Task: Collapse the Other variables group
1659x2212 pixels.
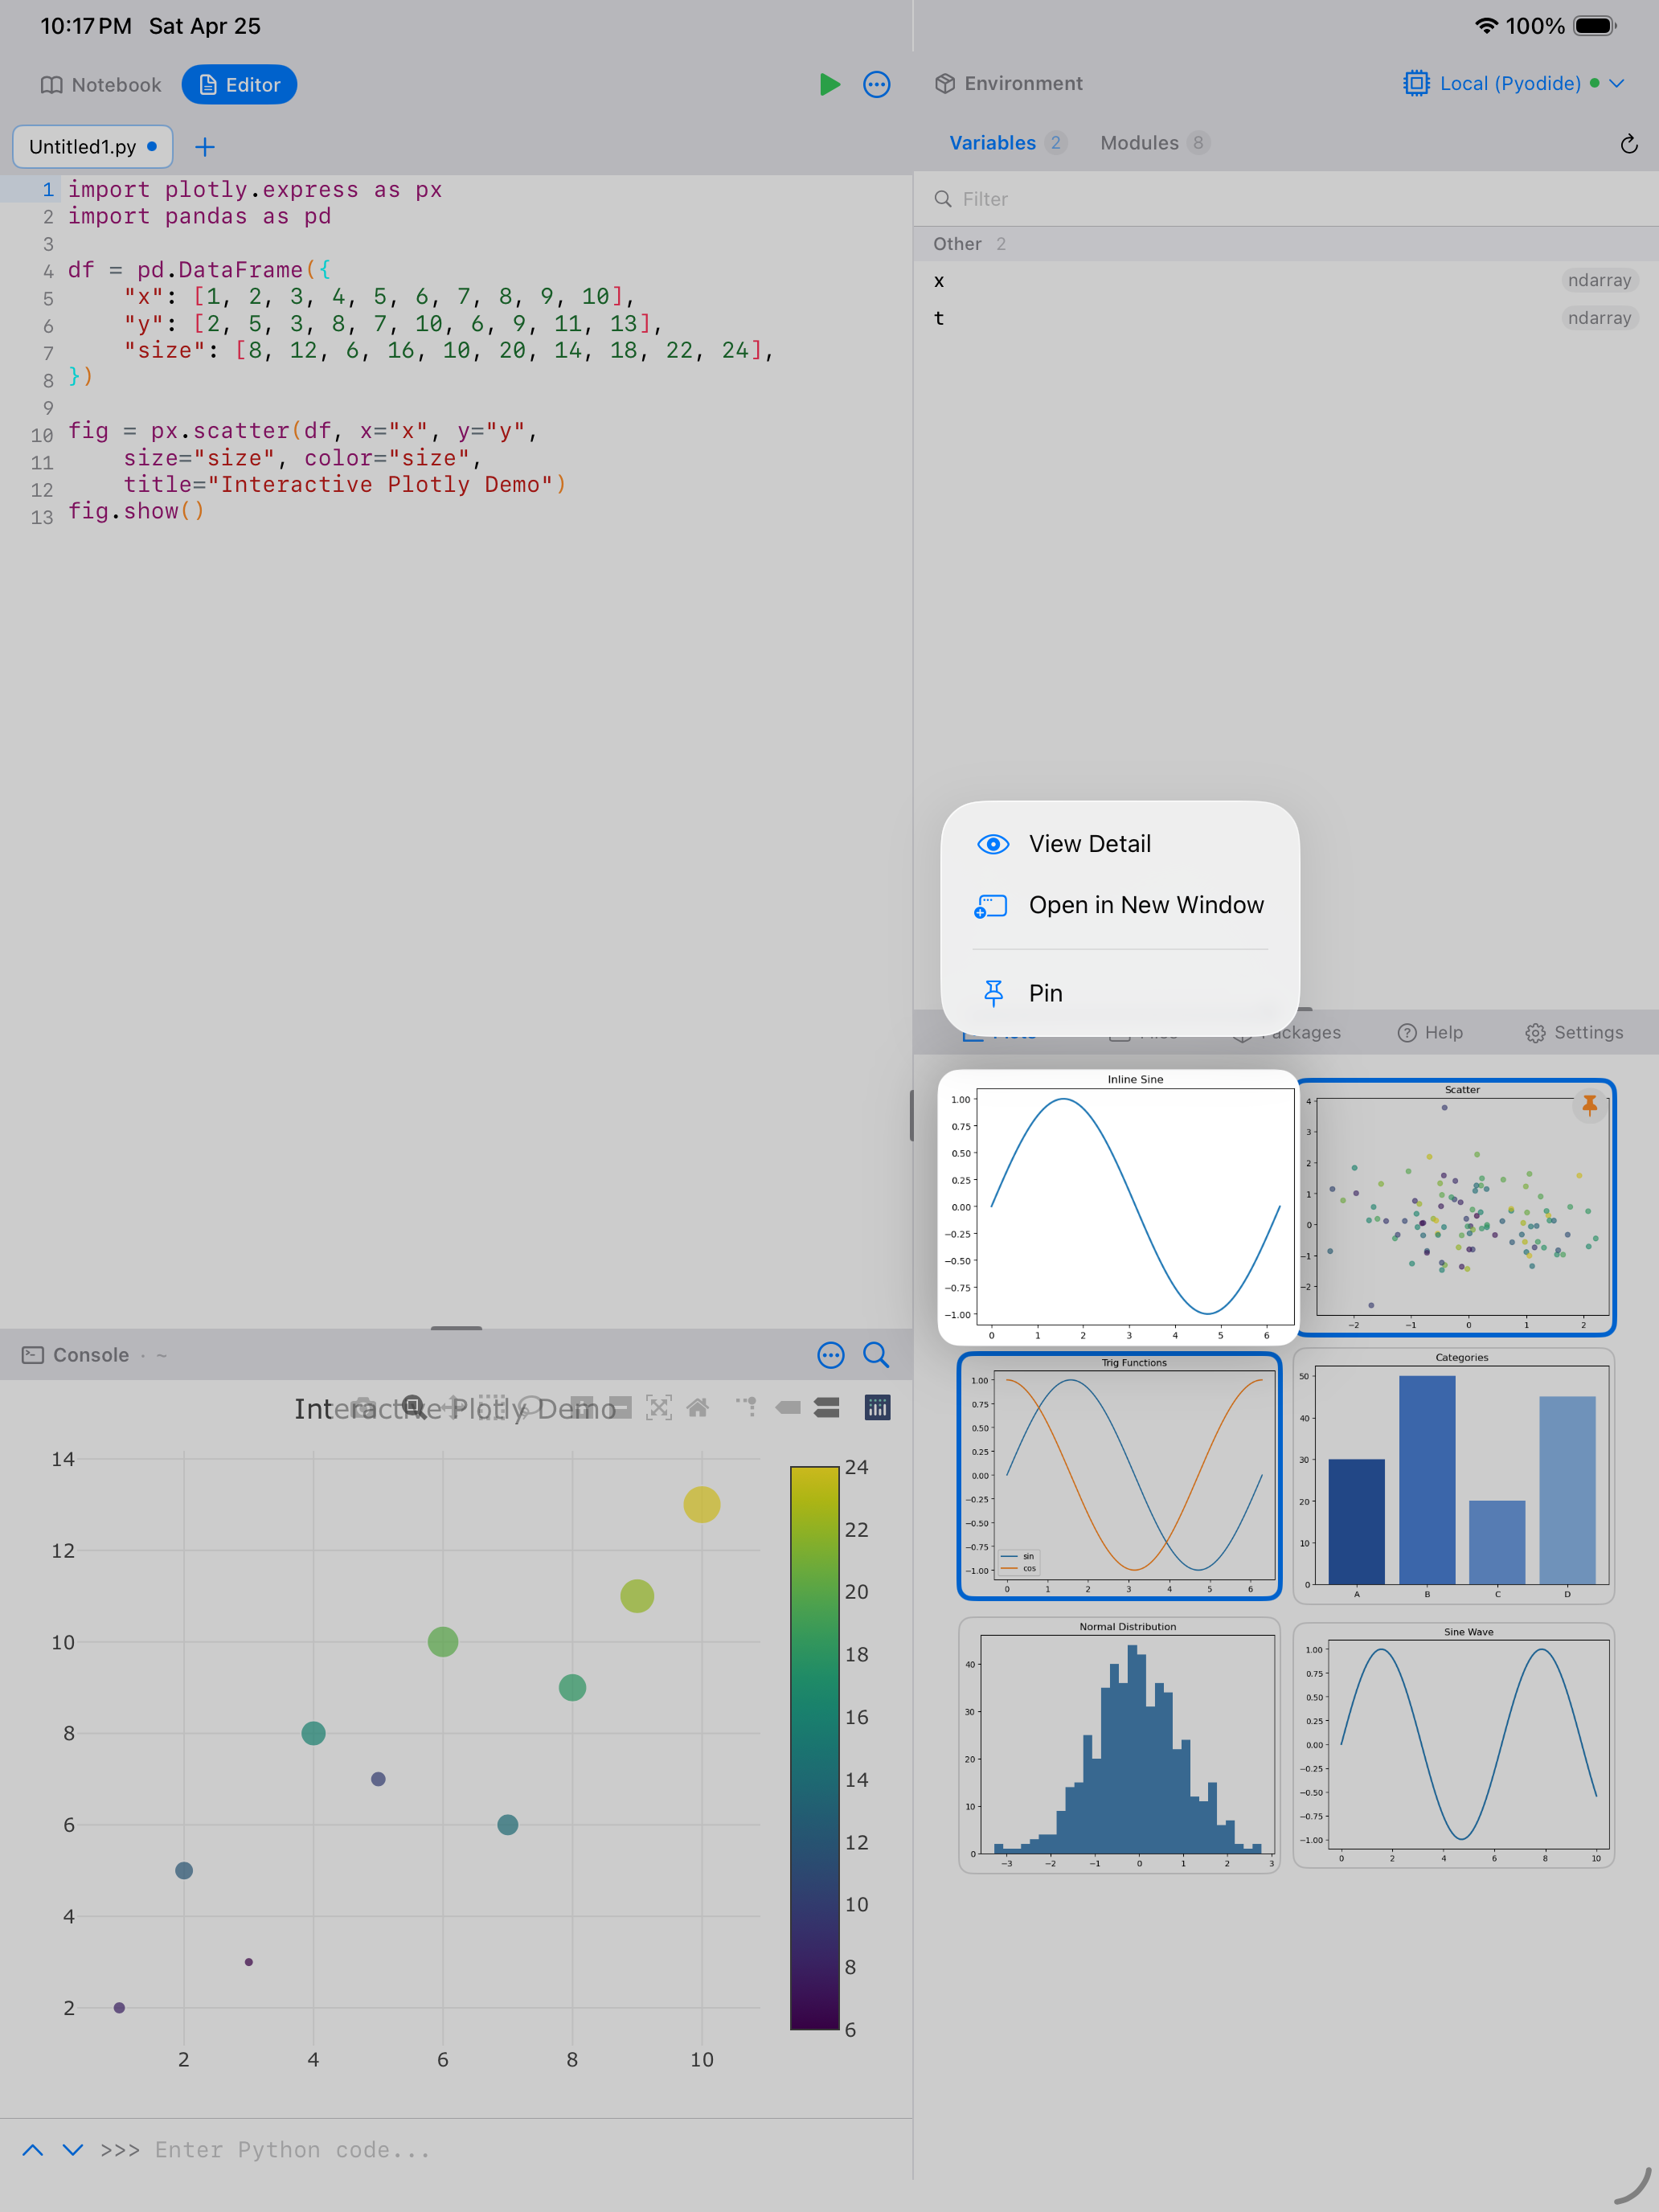Action: tap(1286, 244)
